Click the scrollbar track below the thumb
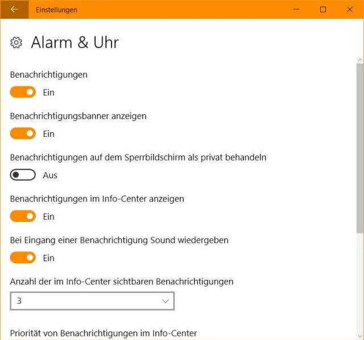Screen dimensions: 364x340 [359, 284]
